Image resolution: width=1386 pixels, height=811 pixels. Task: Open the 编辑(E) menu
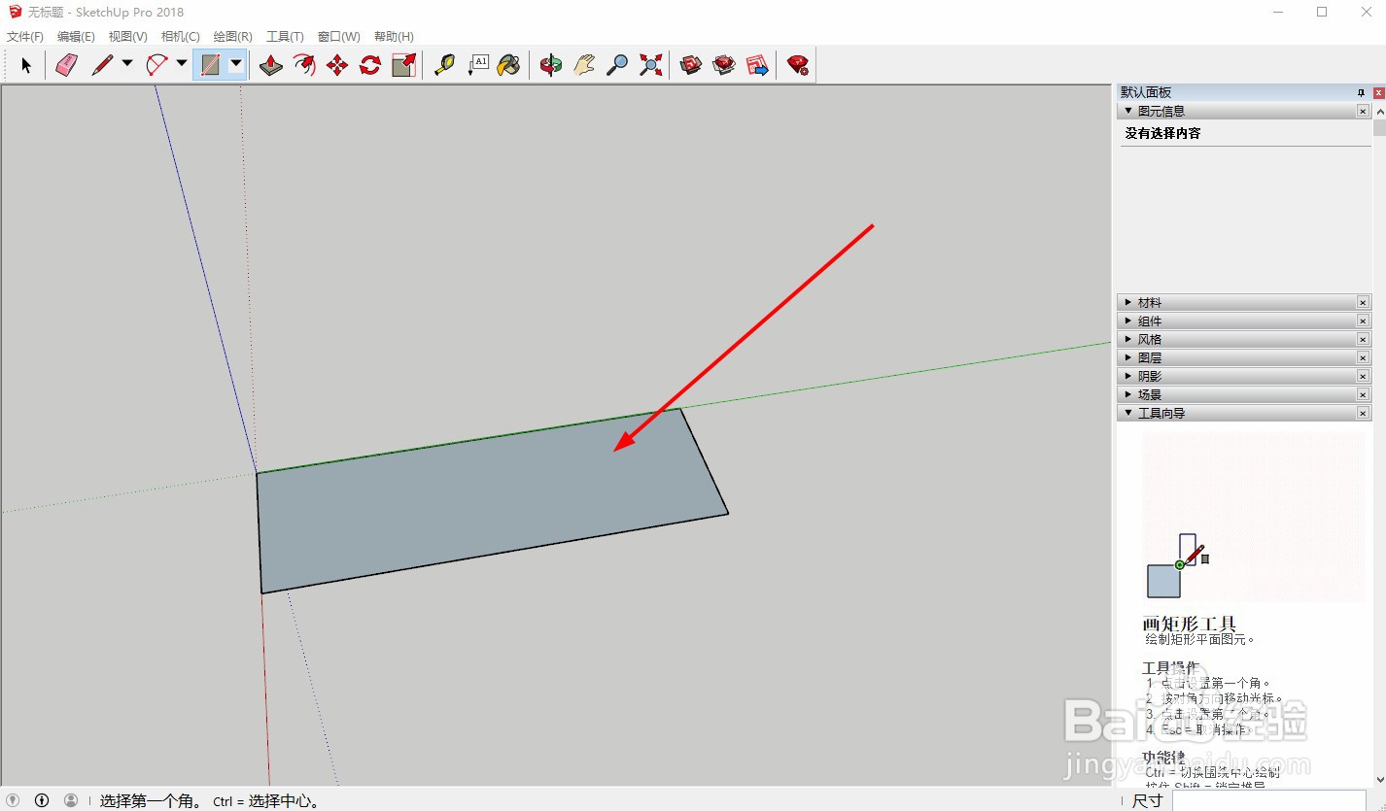tap(76, 37)
